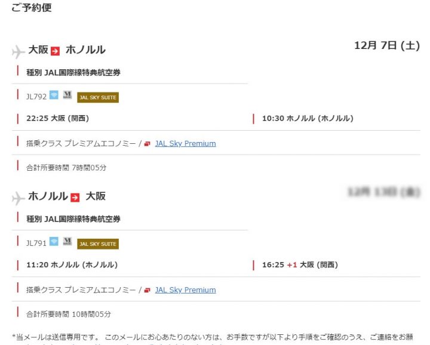This screenshot has height=345, width=430.
Task: Click the red seat icon in the ホノルル → 大阪 flight's 搭乗クラス row
Action: 148,291
